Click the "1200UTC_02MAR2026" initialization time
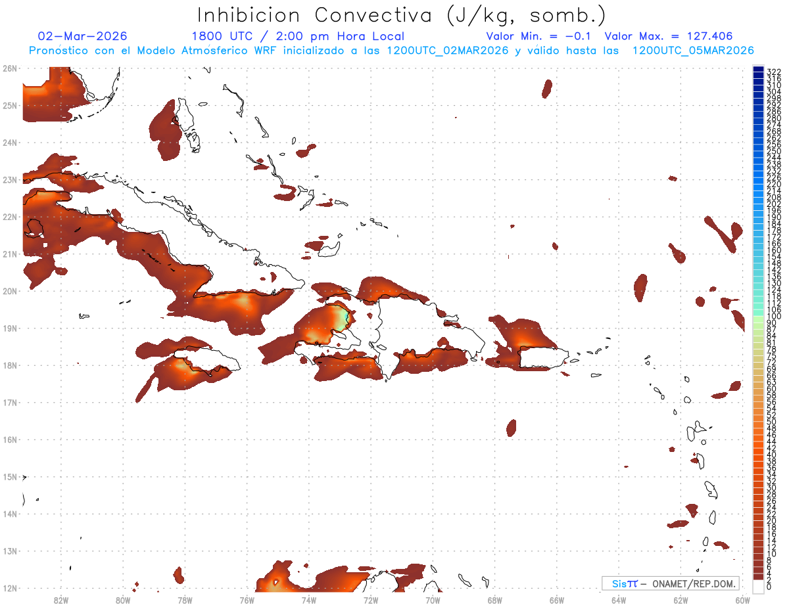Viewport: 789px width, 609px height. [447, 51]
